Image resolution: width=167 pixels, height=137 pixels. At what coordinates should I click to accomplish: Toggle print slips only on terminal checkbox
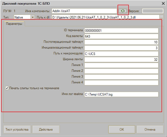(7, 88)
